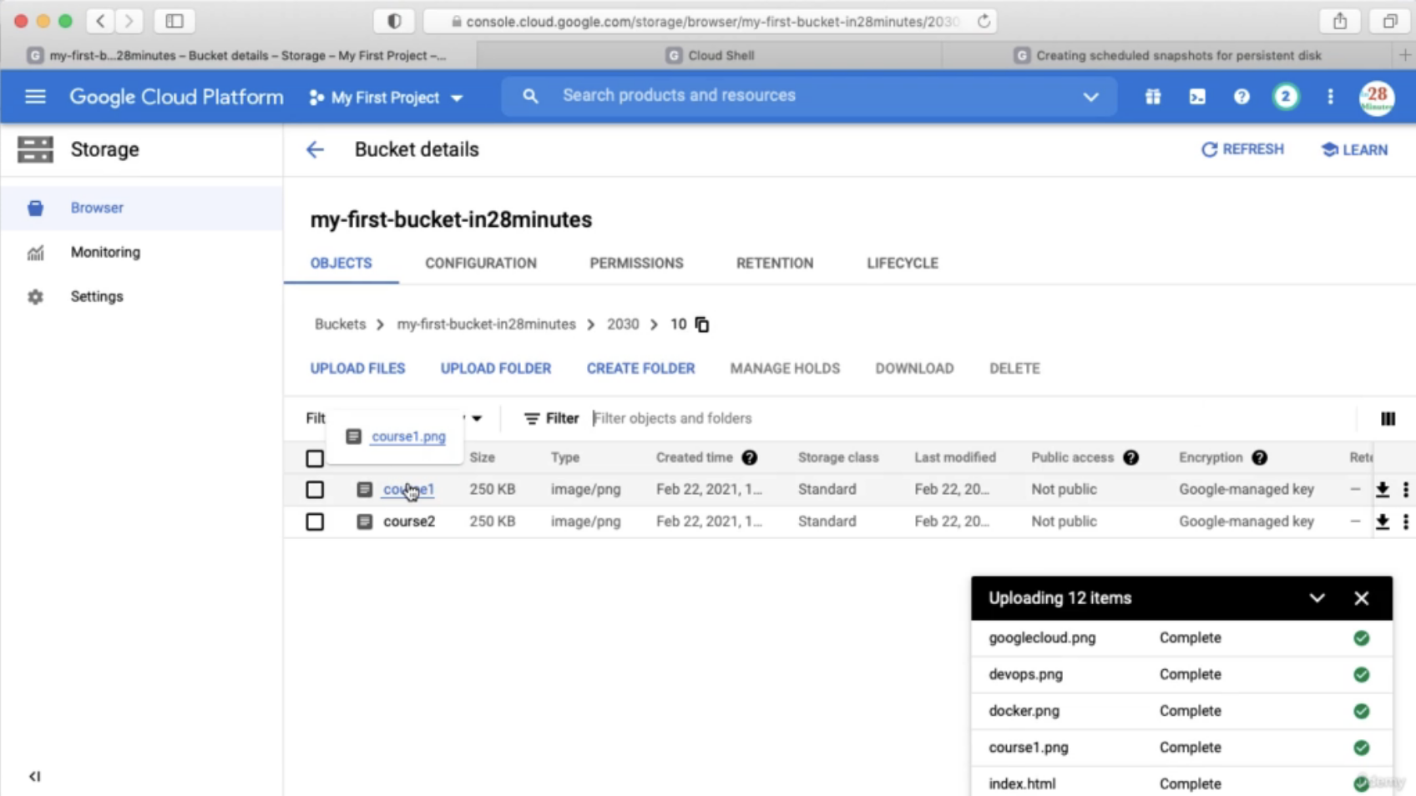Switch to the PERMISSIONS tab
The width and height of the screenshot is (1416, 796).
coord(636,263)
